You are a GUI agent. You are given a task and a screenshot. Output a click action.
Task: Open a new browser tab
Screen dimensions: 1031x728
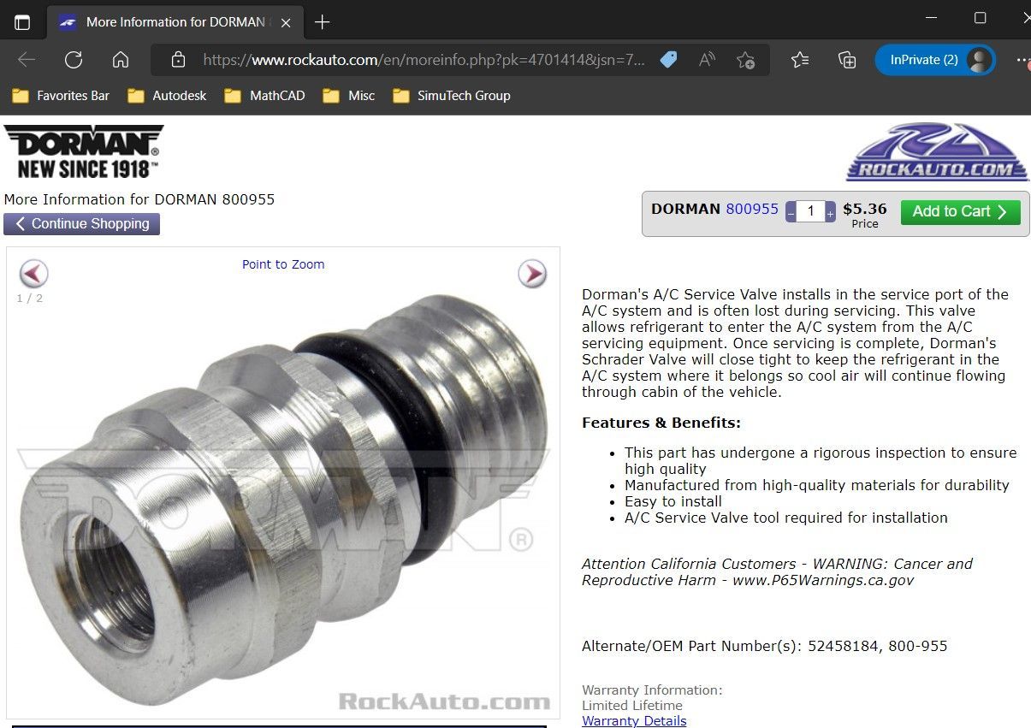tap(323, 22)
